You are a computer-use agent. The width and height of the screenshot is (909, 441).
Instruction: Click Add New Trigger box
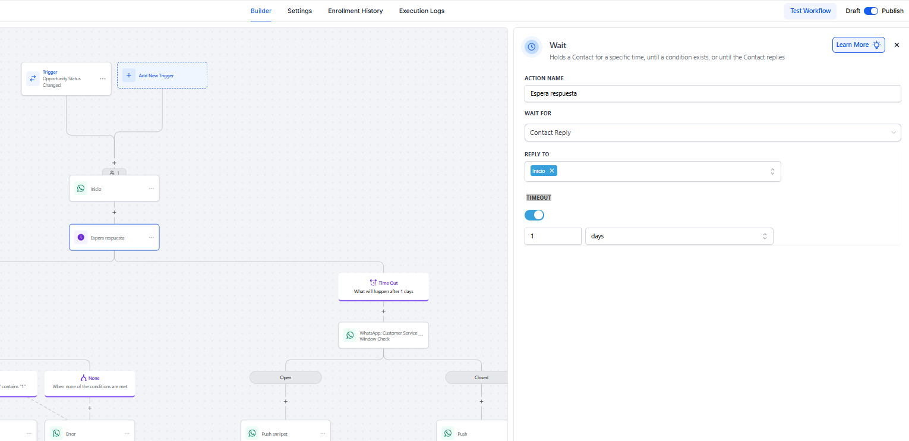pyautogui.click(x=162, y=75)
